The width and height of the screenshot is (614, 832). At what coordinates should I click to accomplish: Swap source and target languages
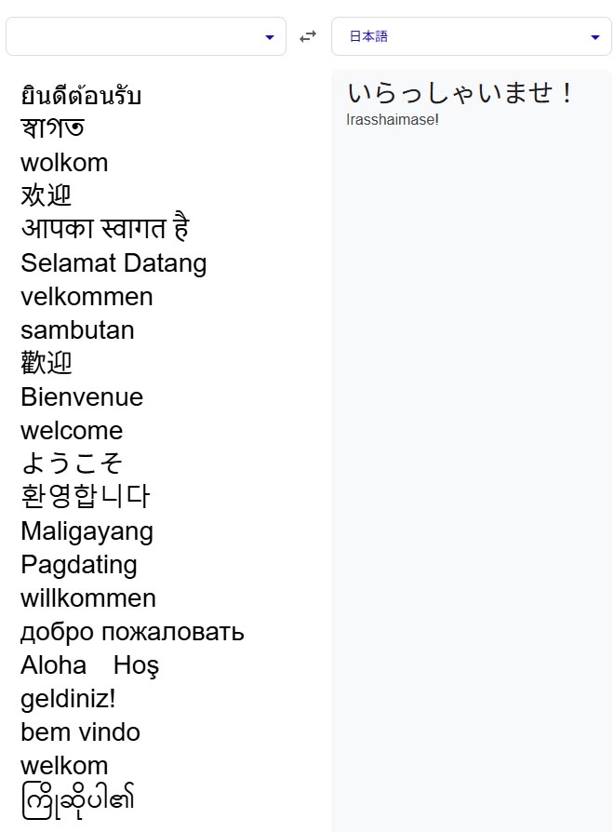click(x=308, y=36)
